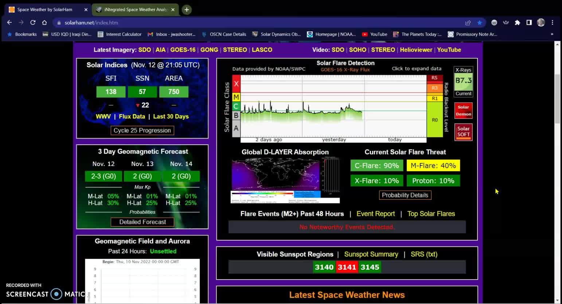The image size is (562, 304).
Task: Open OSCN Case Details bookmark
Action: point(224,34)
